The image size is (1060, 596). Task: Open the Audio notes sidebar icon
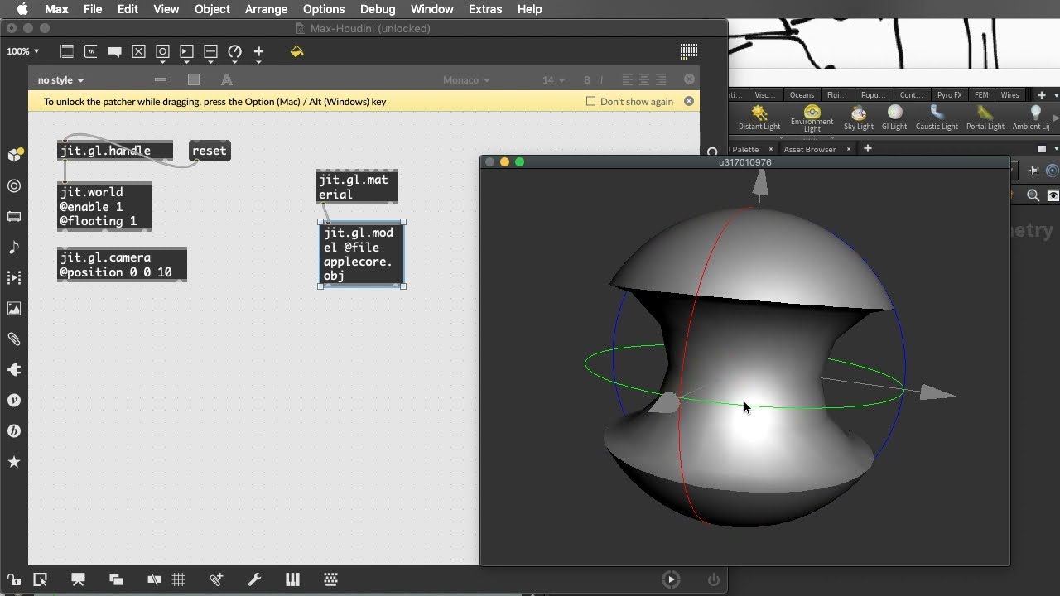tap(14, 248)
